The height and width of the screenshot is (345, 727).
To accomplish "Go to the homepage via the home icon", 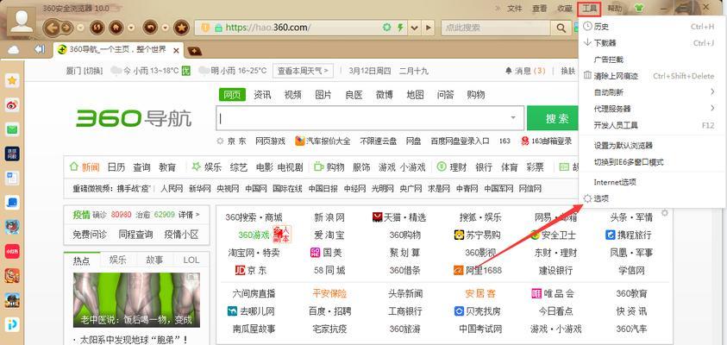I will [116, 28].
